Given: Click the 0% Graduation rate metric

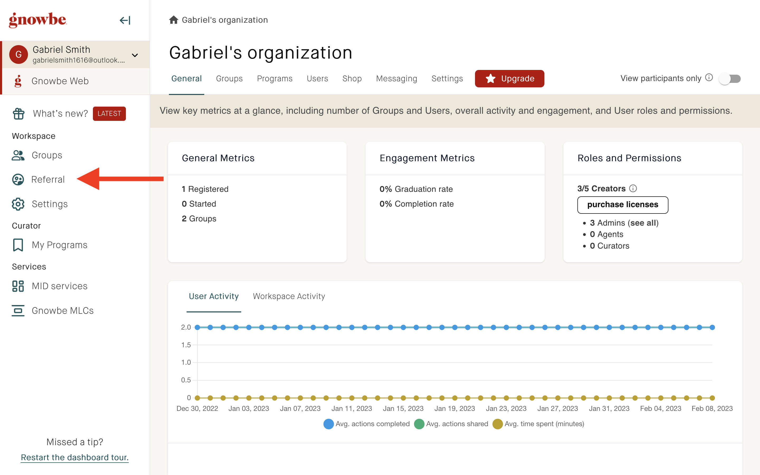Looking at the screenshot, I should (x=416, y=189).
